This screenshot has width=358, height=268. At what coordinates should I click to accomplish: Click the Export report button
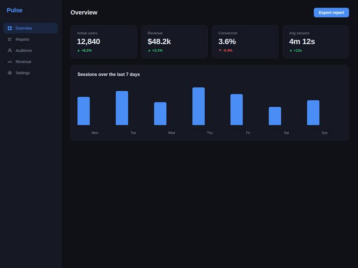(331, 13)
